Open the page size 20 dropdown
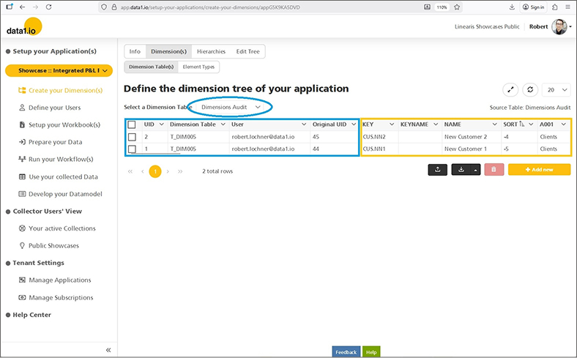This screenshot has height=358, width=577. point(556,89)
